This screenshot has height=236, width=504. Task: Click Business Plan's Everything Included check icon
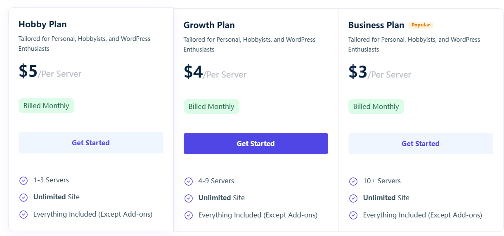[x=353, y=215]
